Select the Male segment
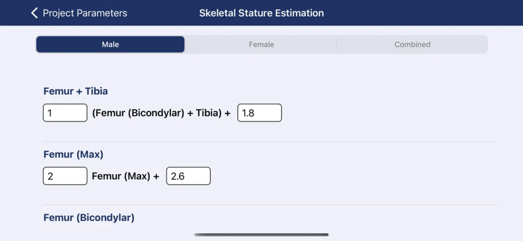 click(x=110, y=44)
